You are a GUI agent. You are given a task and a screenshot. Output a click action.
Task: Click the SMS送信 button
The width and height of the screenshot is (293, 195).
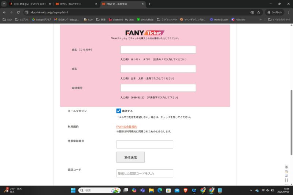130,157
